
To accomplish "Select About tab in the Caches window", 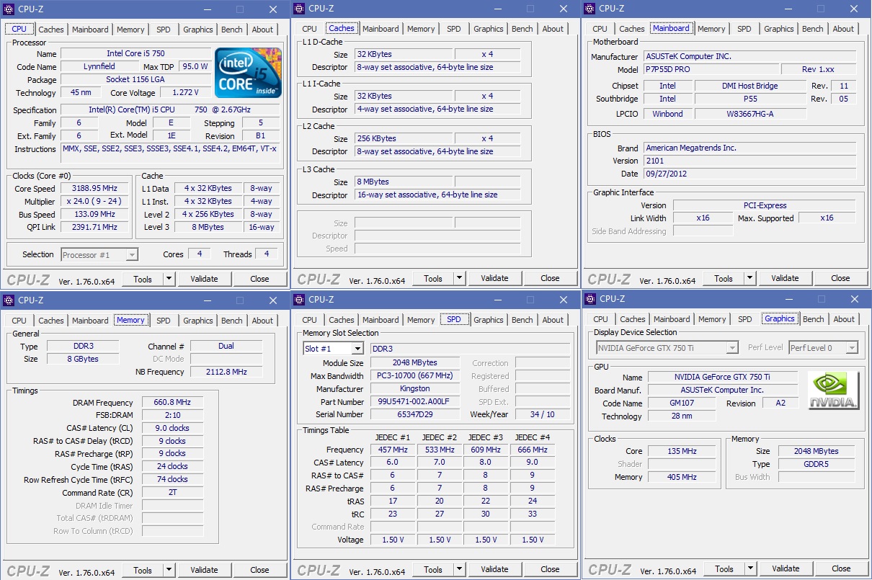I will tap(553, 29).
